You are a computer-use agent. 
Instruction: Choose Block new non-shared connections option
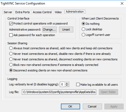(11, 65)
